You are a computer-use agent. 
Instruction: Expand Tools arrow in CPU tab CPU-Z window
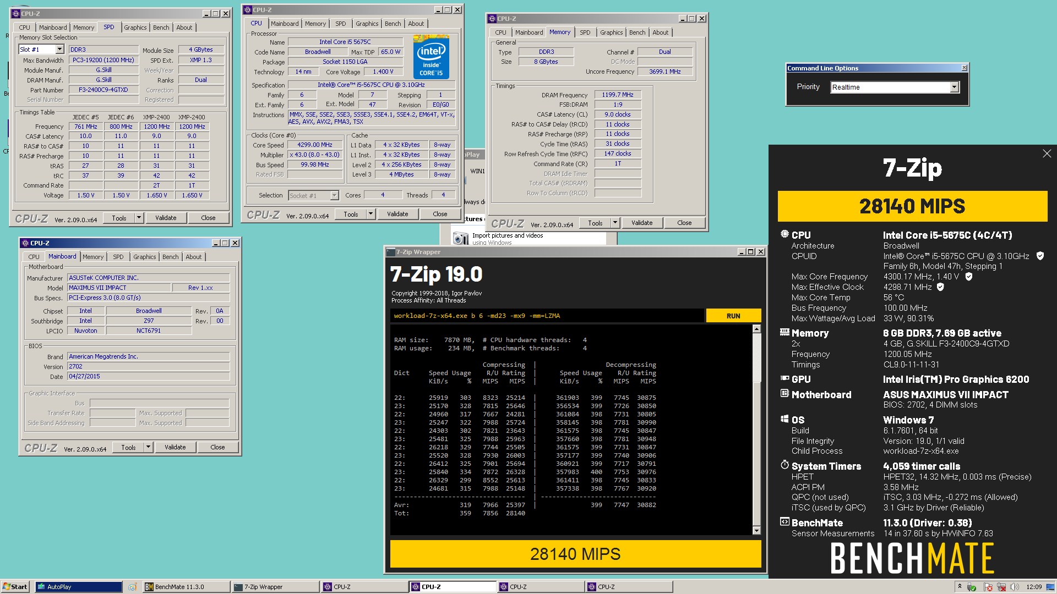coord(371,214)
